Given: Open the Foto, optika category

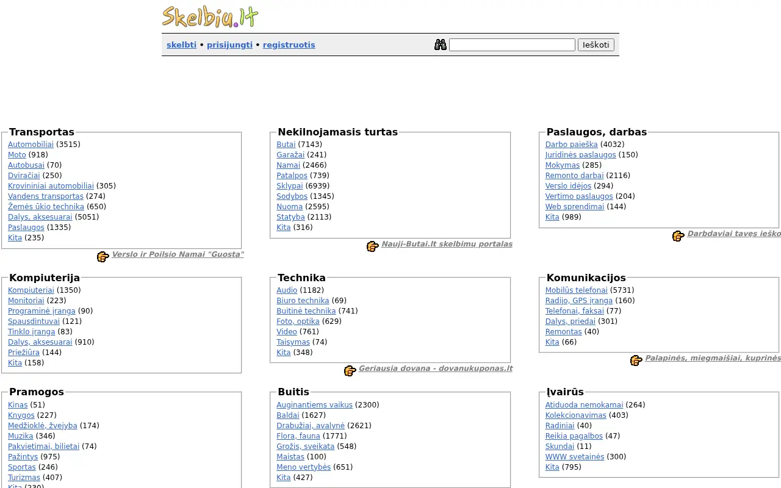Looking at the screenshot, I should [298, 321].
